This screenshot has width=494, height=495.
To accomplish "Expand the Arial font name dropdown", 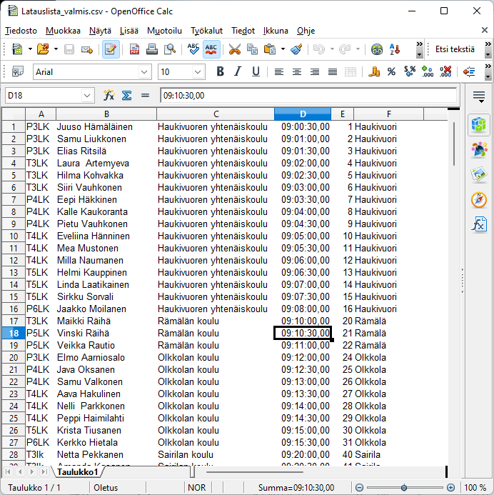I will (144, 72).
